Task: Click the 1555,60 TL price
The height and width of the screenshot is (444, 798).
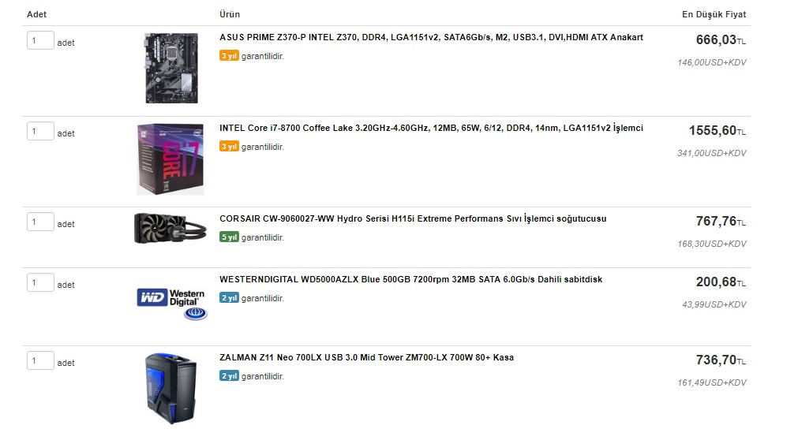Action: pyautogui.click(x=717, y=131)
